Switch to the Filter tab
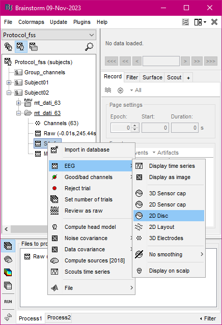 [x=132, y=77]
